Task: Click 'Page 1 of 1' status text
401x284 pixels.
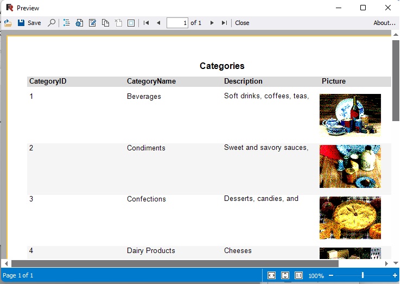Action: pyautogui.click(x=18, y=275)
